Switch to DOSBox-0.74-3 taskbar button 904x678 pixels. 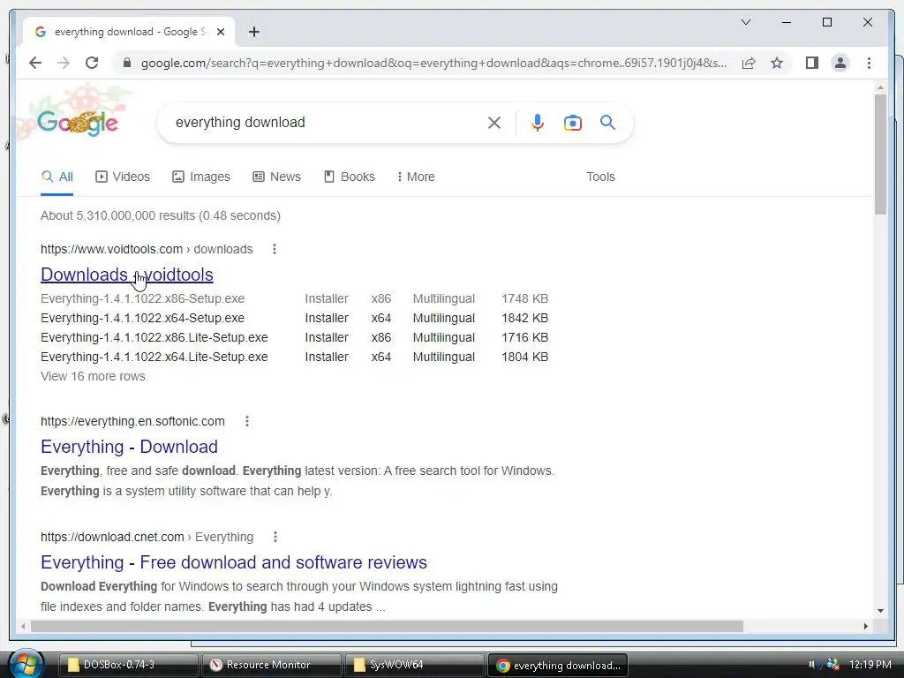tap(129, 665)
